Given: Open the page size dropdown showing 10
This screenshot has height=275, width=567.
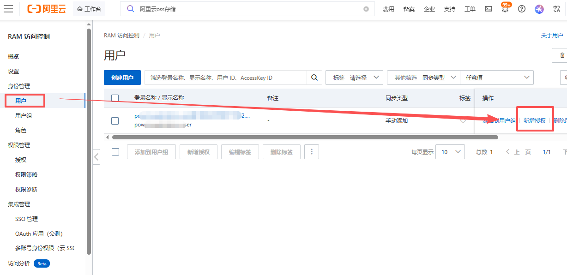Looking at the screenshot, I should click(x=450, y=152).
